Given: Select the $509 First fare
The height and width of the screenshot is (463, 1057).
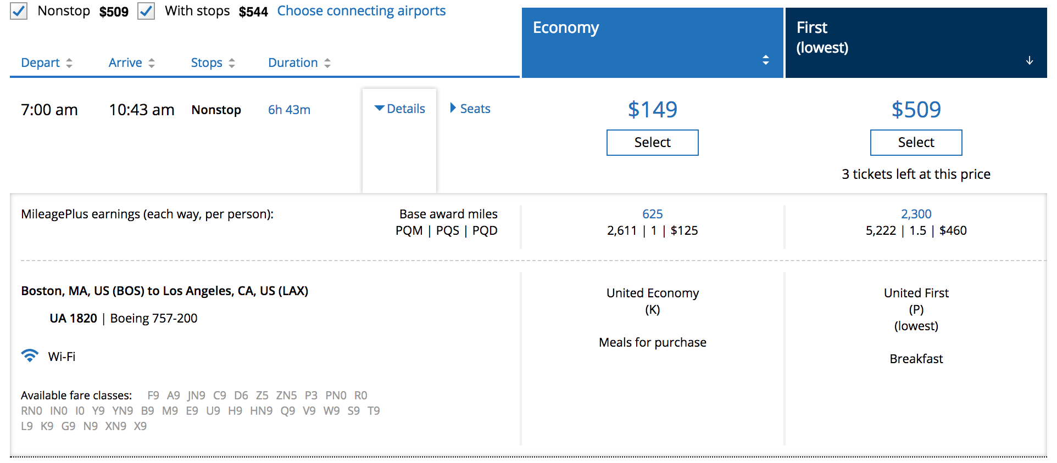Looking at the screenshot, I should (916, 143).
